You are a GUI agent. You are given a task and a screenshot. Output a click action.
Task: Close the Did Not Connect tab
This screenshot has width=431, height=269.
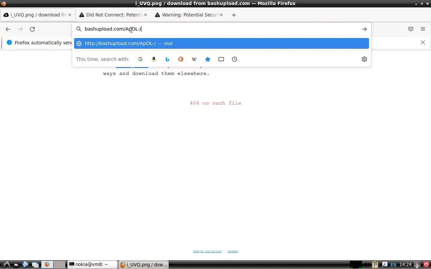[x=145, y=15]
